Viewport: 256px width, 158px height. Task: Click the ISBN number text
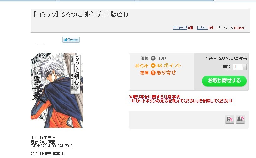point(51,146)
